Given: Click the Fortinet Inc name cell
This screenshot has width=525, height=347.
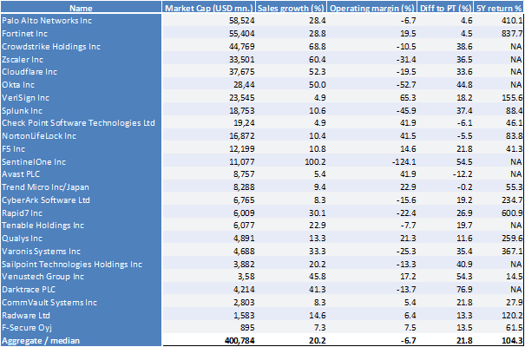Looking at the screenshot, I should (x=24, y=34).
